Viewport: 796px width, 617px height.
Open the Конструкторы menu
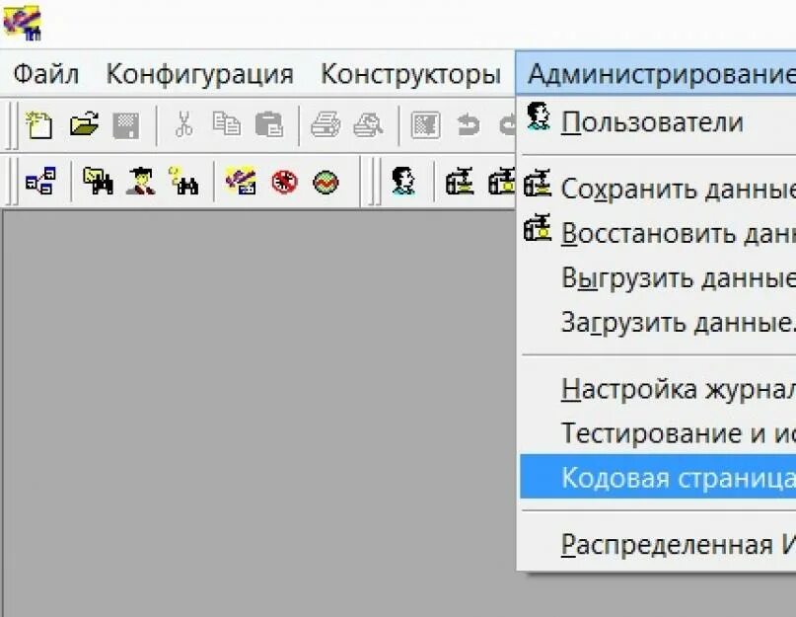click(x=411, y=74)
